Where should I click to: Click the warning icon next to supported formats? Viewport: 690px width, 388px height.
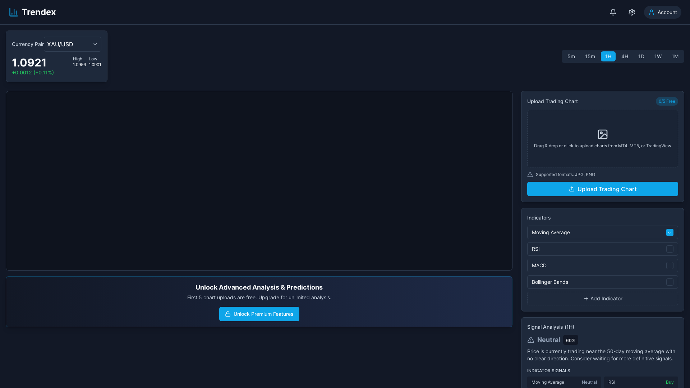pos(530,175)
